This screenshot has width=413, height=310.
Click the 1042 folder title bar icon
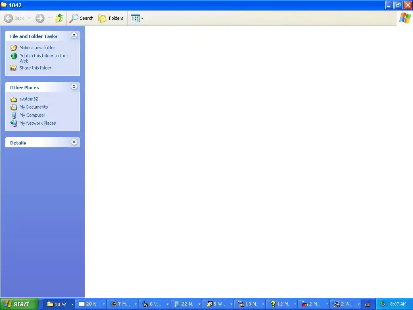click(4, 5)
